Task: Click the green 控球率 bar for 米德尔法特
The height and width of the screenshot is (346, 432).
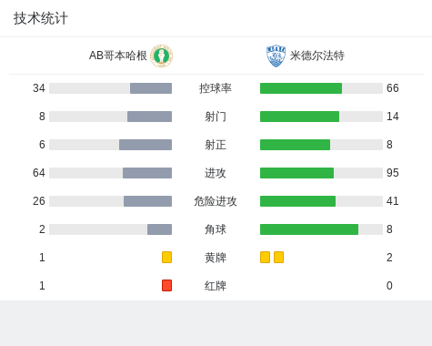Action: click(301, 88)
